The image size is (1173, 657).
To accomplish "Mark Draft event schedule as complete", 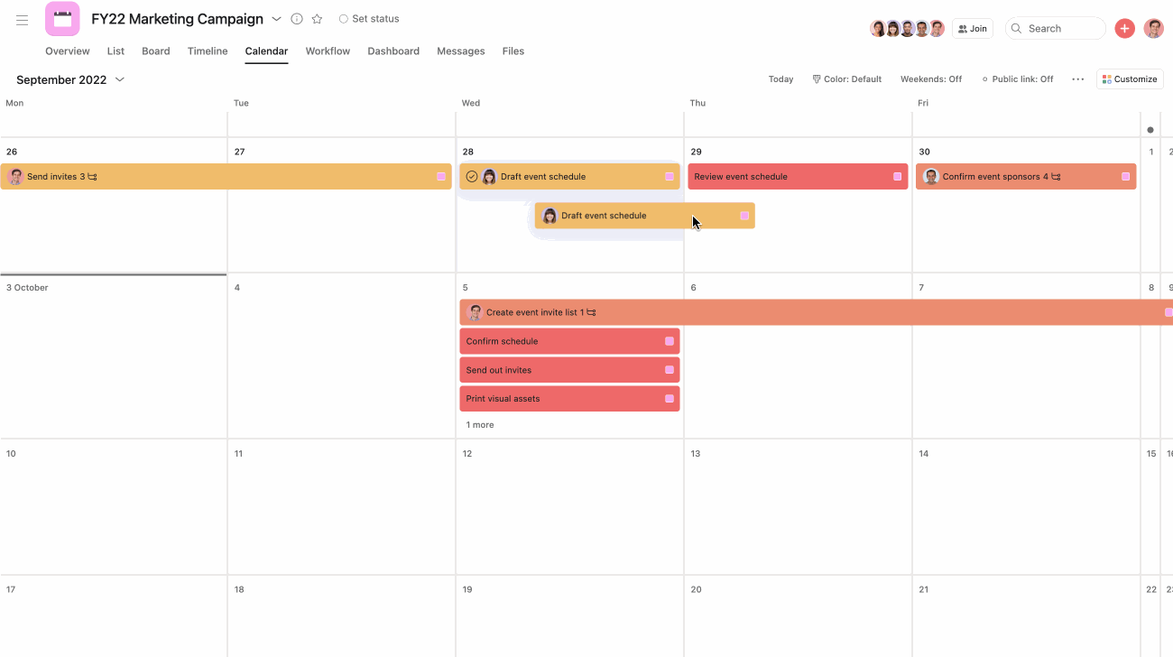I will tap(472, 176).
